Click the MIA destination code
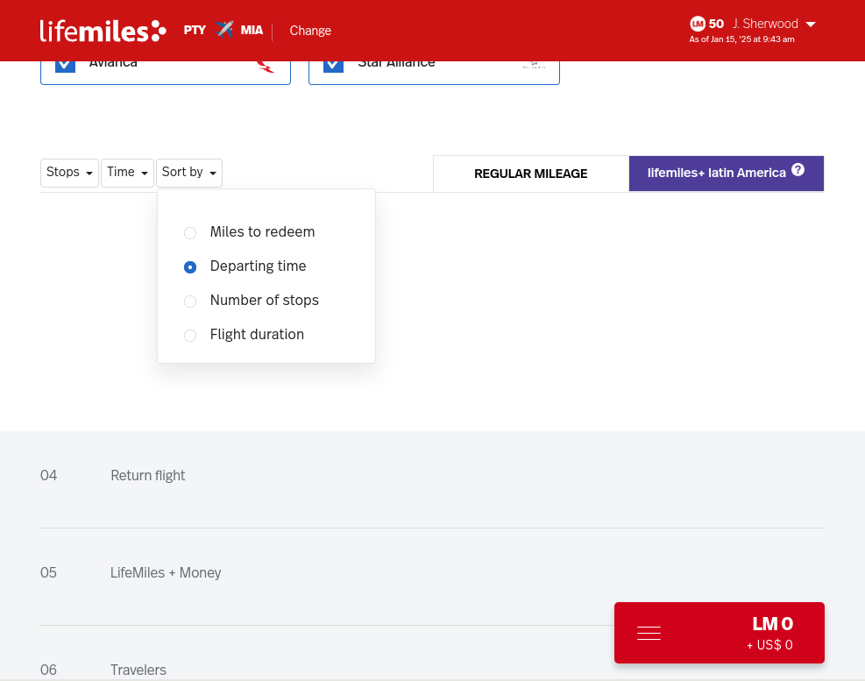Screen dimensions: 865x681 [x=252, y=30]
